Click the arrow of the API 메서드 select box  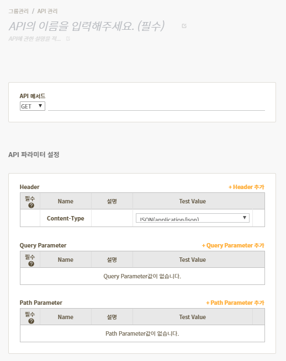(x=40, y=106)
